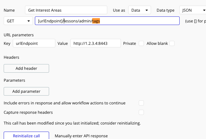
Task: Click the Add header button
Action: tap(26, 68)
